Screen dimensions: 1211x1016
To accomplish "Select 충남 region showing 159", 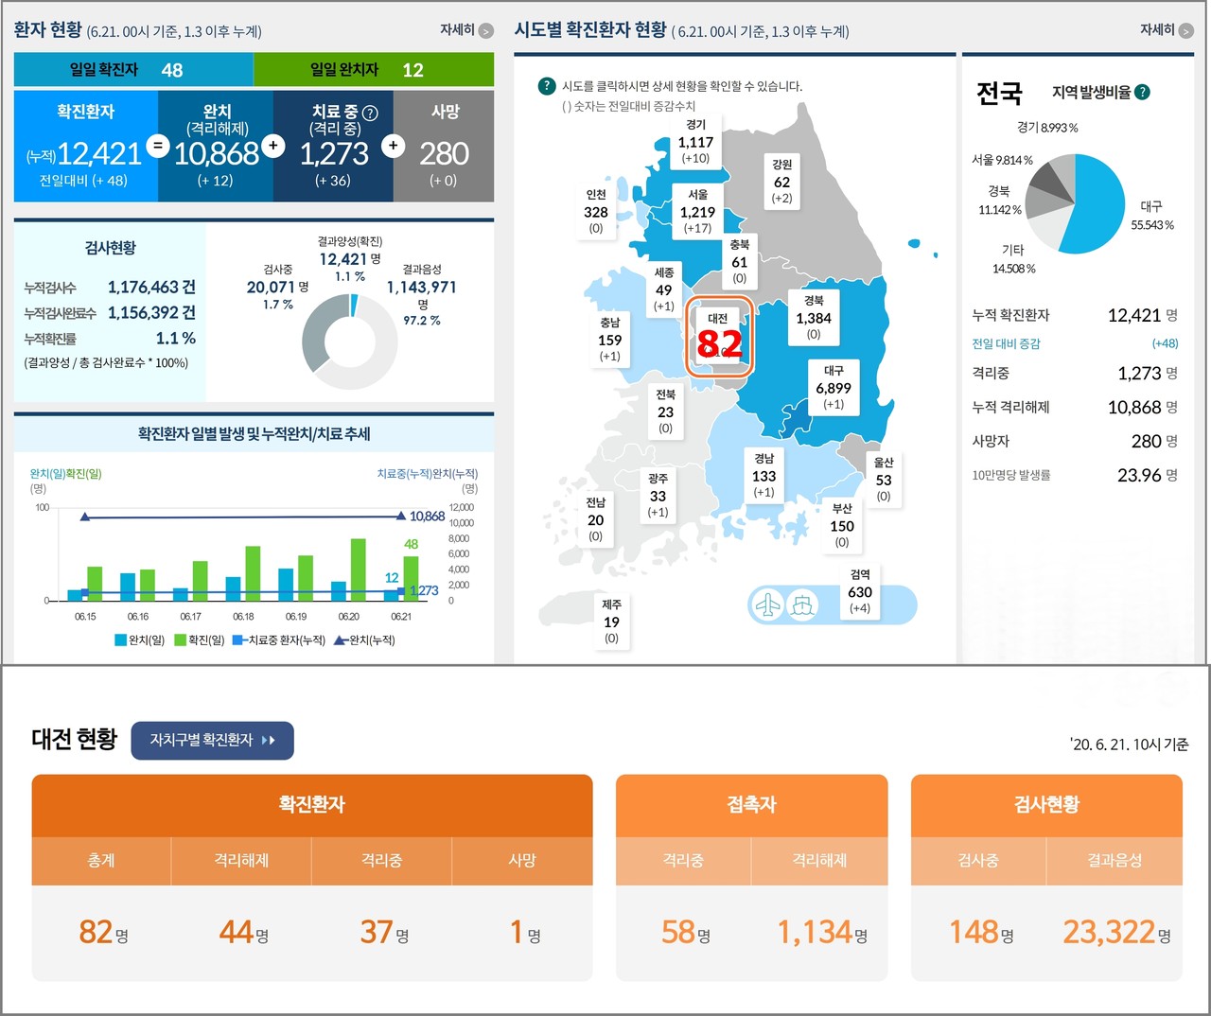I will tap(610, 340).
